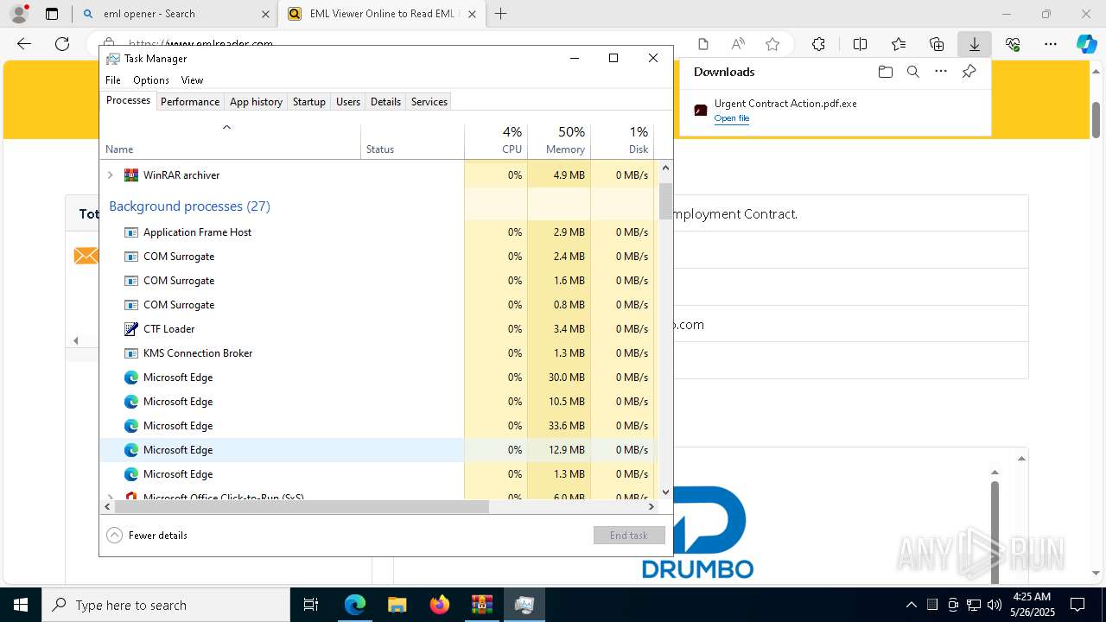Open the Task View taskbar button

point(312,605)
